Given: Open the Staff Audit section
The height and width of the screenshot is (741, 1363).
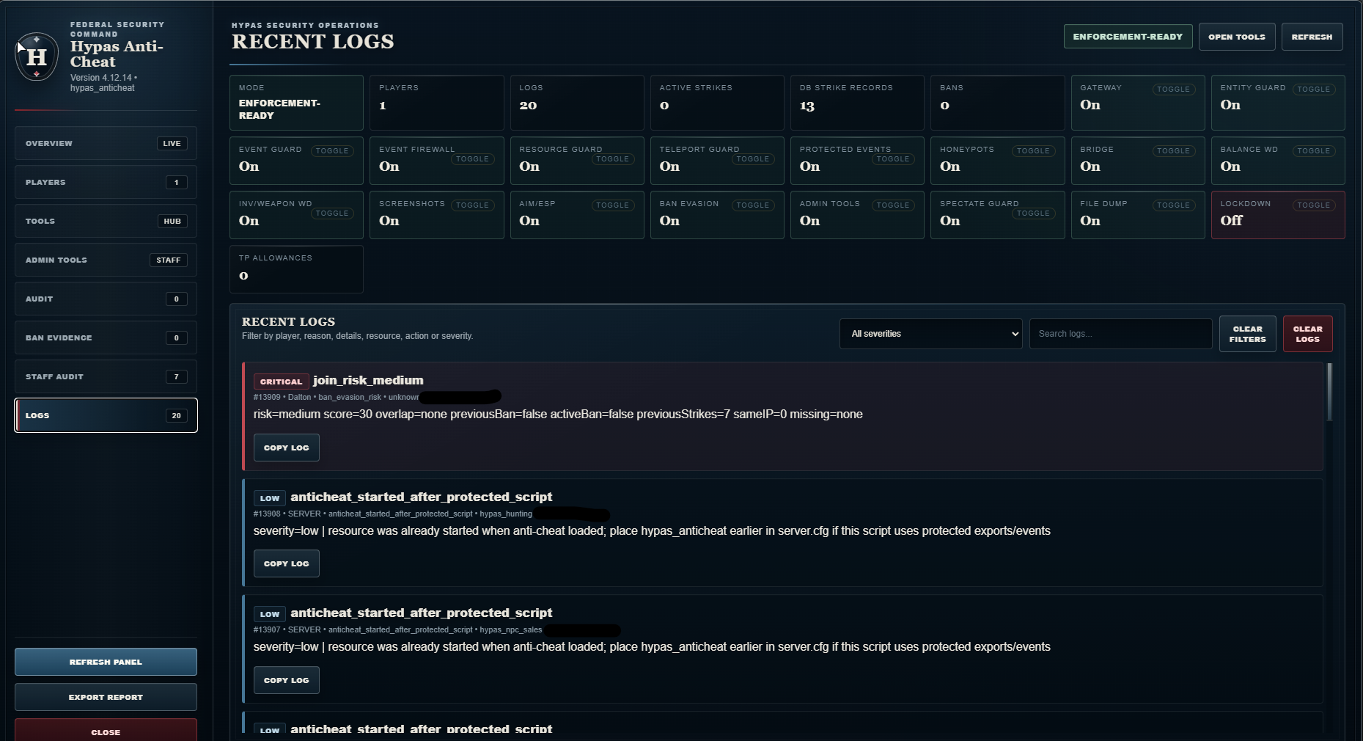Looking at the screenshot, I should tap(106, 376).
